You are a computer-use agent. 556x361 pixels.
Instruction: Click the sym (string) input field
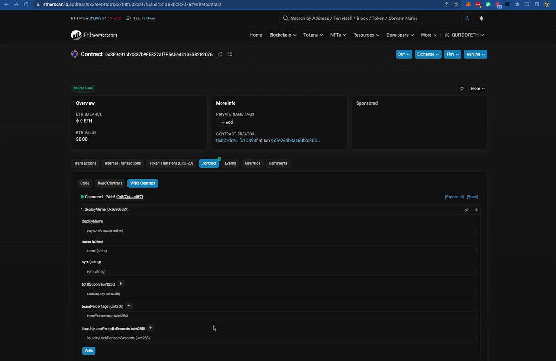pyautogui.click(x=279, y=271)
